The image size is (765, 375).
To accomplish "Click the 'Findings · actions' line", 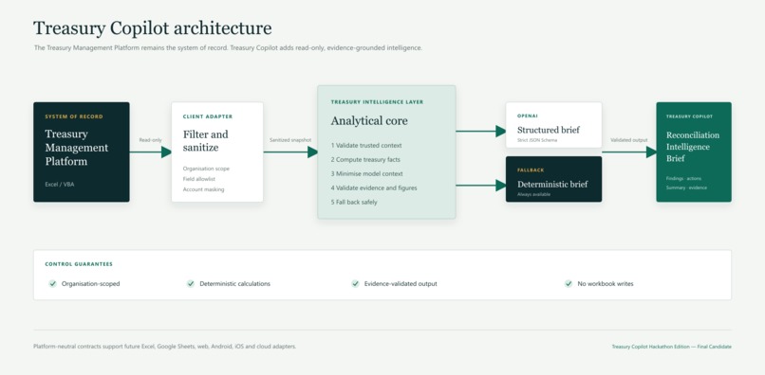I will (683, 179).
